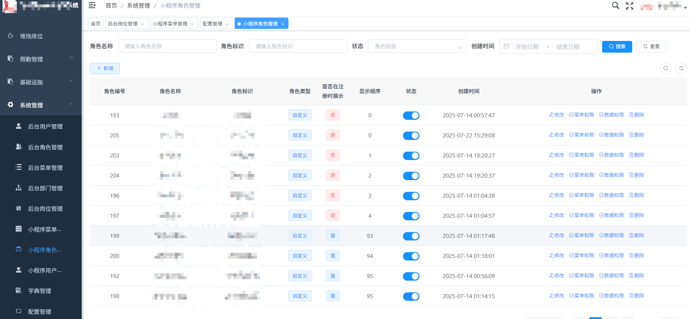Click the 新增 button
The image size is (690, 319).
pyautogui.click(x=105, y=68)
